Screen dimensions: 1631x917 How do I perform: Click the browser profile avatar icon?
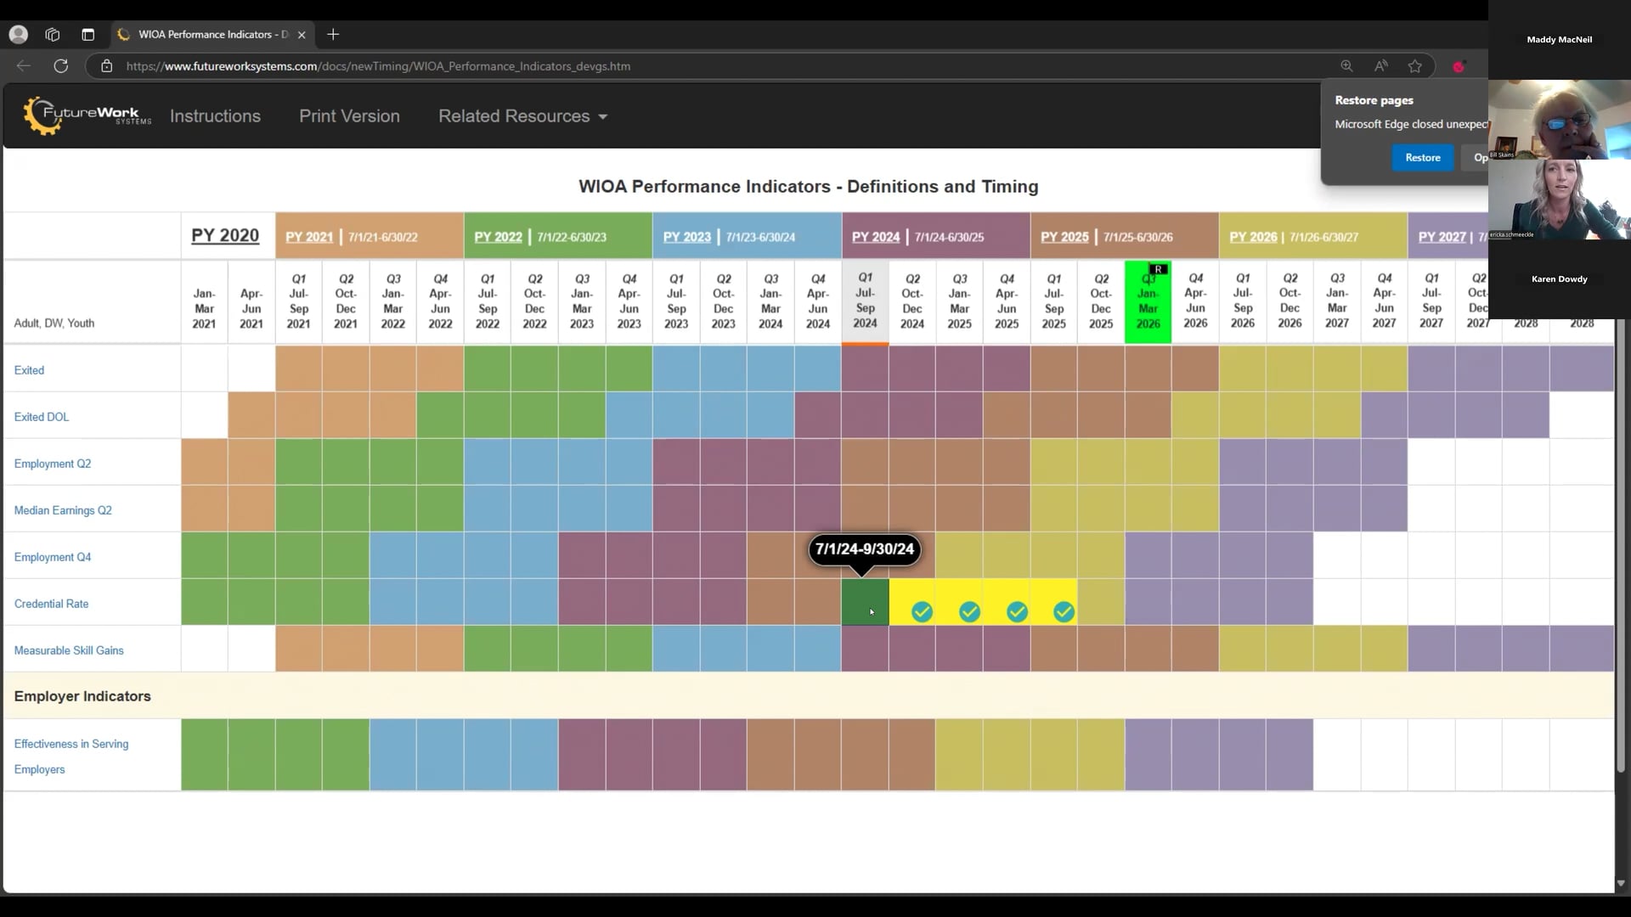tap(19, 35)
